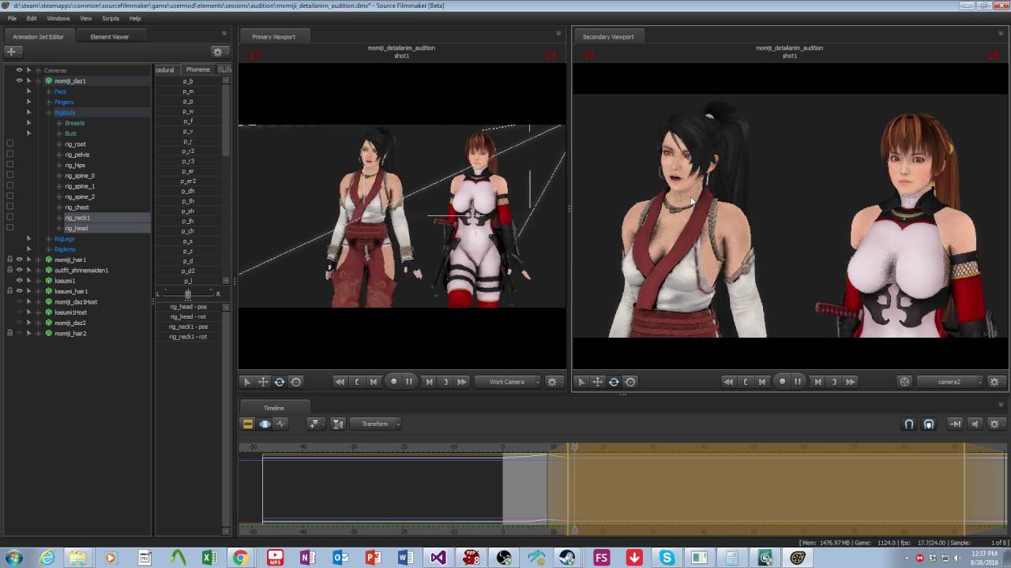Screen dimensions: 1011x568
Task: Tick the checkbox beside rig_pelvis
Action: click(9, 155)
